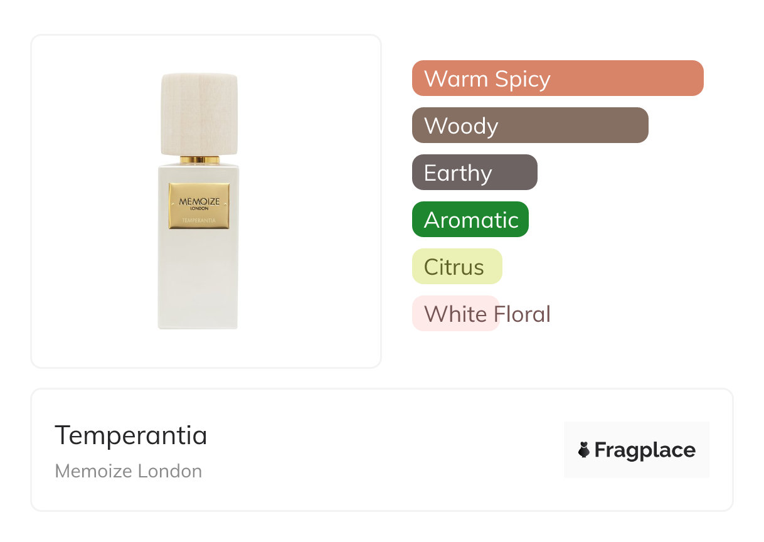Image resolution: width=764 pixels, height=542 pixels.
Task: Select the pink White Floral accord bar
Action: 455,314
